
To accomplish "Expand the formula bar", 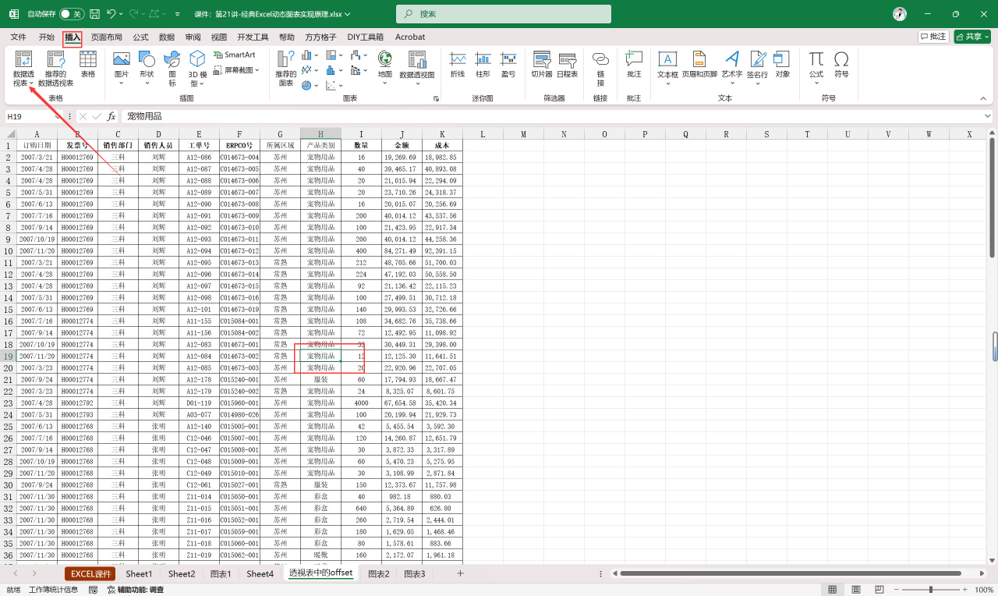I will 988,116.
